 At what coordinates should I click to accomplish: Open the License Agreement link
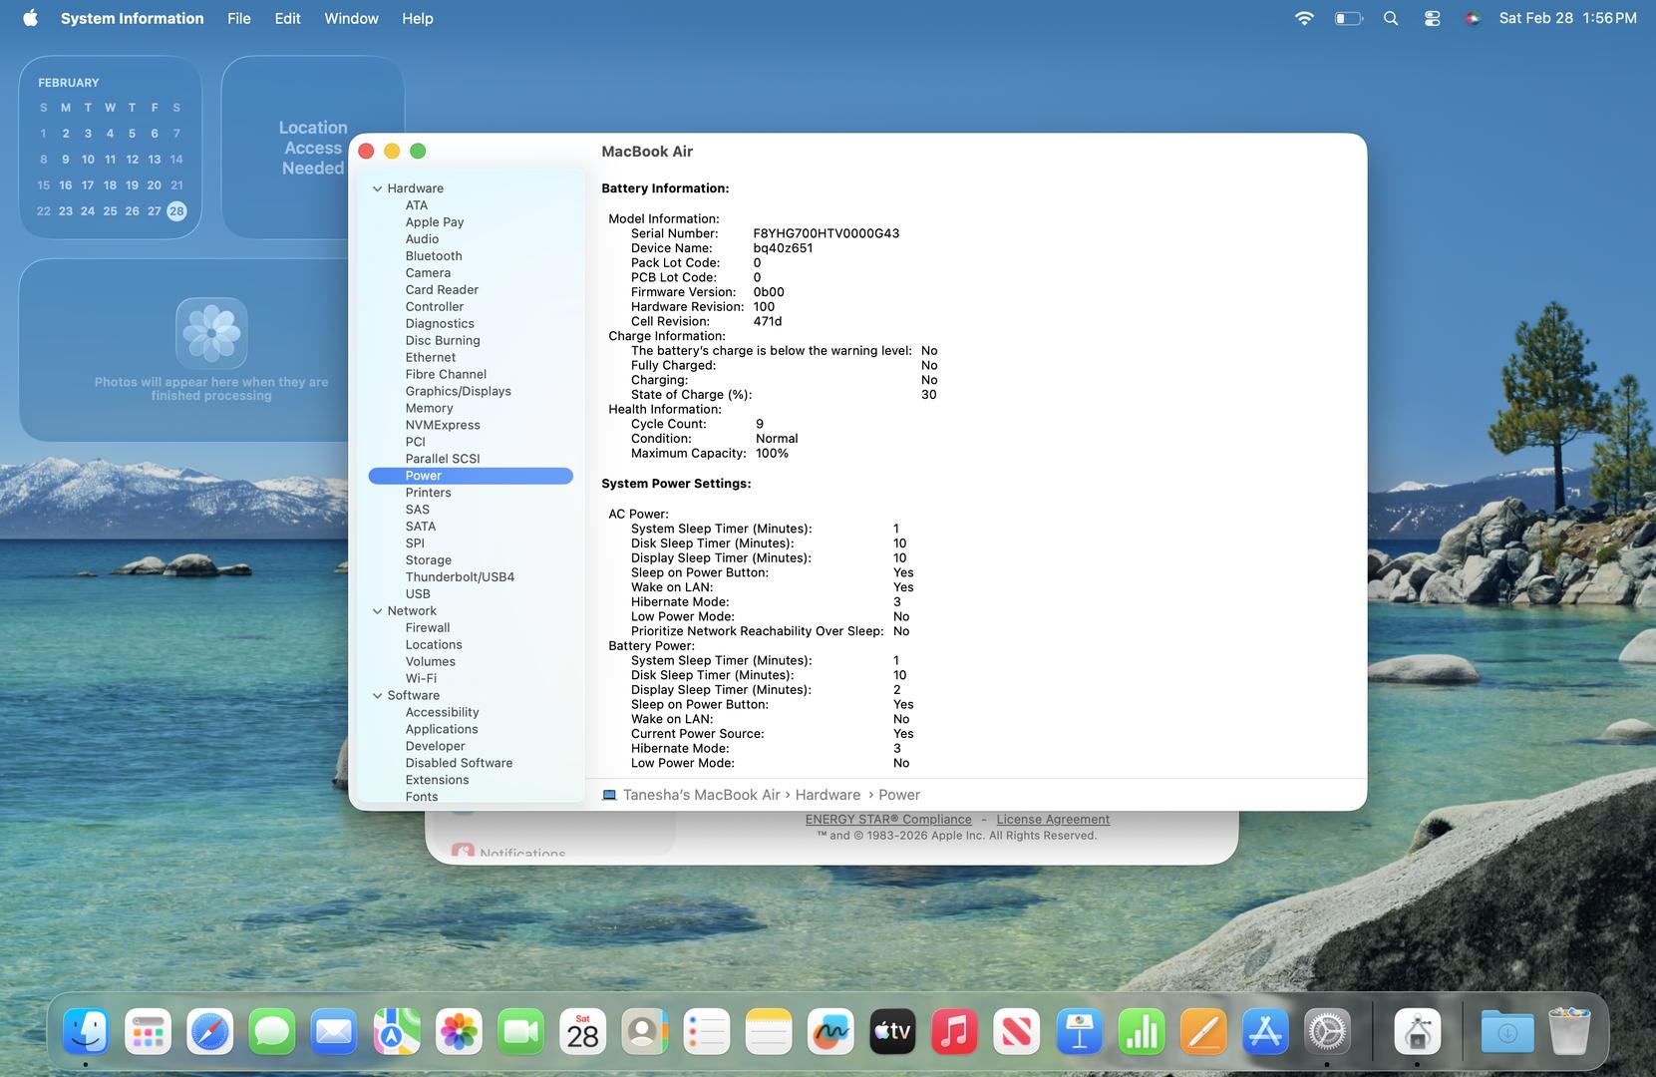1052,820
